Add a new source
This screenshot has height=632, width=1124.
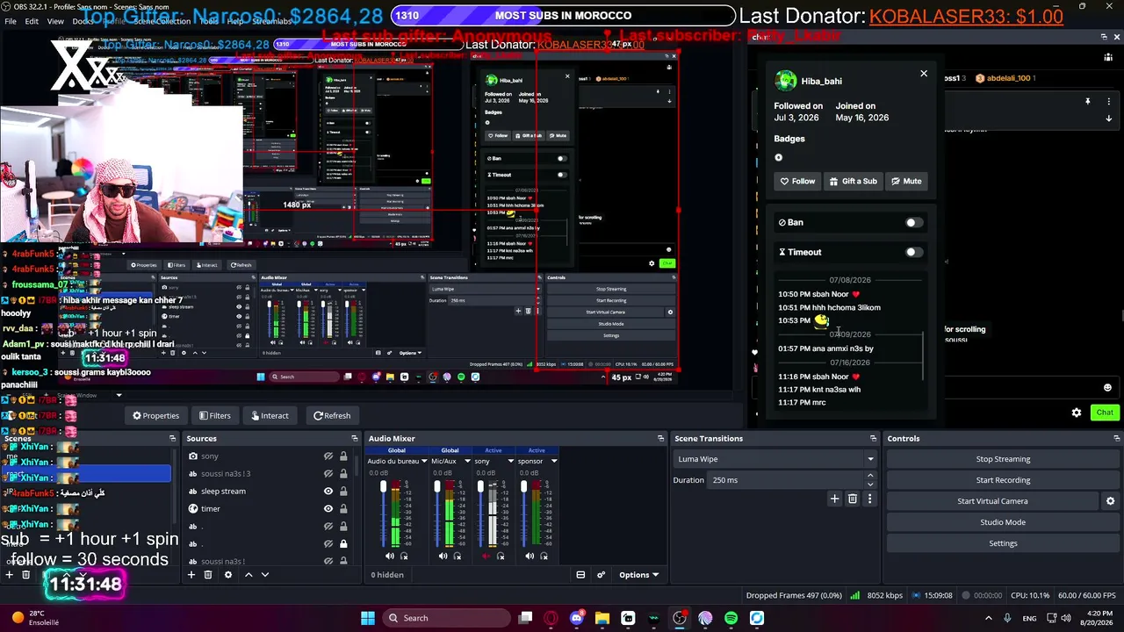point(191,575)
